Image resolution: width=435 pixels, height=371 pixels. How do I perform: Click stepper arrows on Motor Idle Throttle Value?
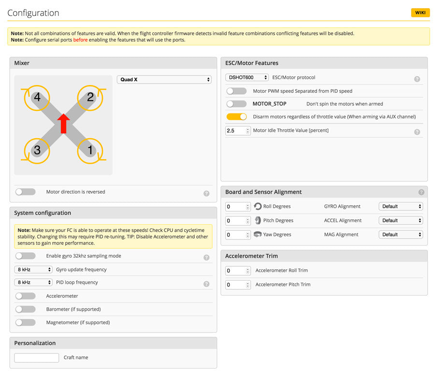[x=248, y=130]
